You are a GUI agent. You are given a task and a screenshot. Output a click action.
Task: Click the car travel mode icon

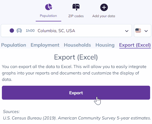pyautogui.click(x=19, y=31)
